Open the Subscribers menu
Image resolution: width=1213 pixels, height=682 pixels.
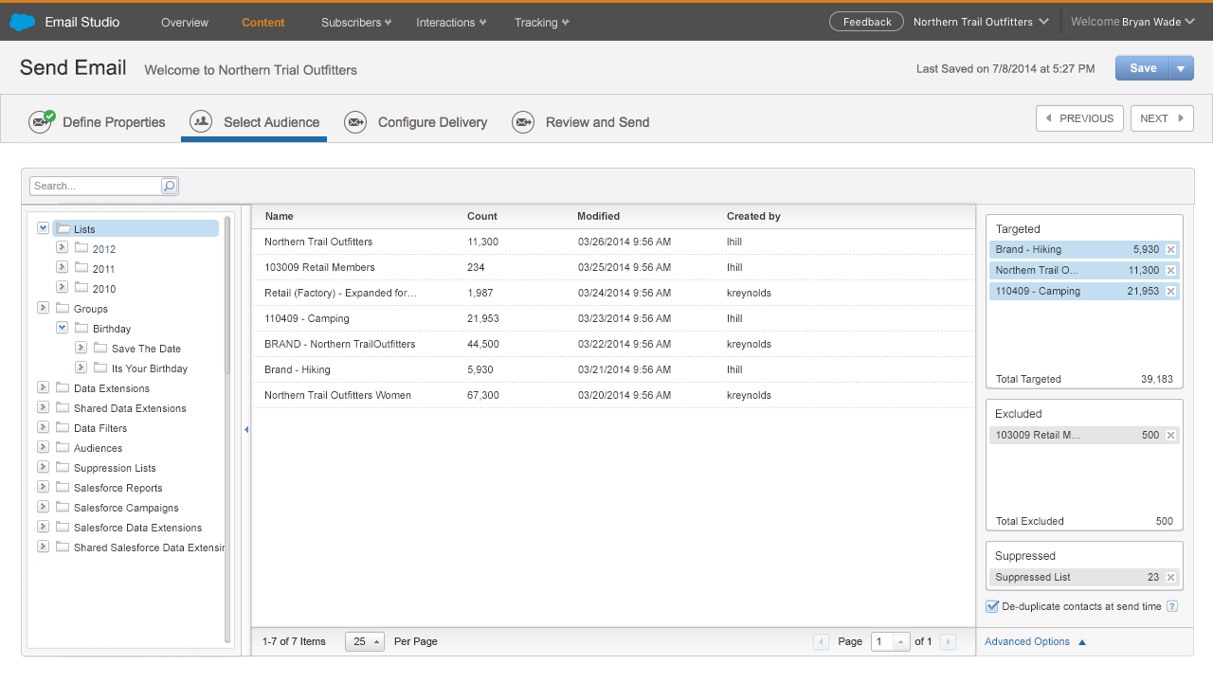click(356, 22)
